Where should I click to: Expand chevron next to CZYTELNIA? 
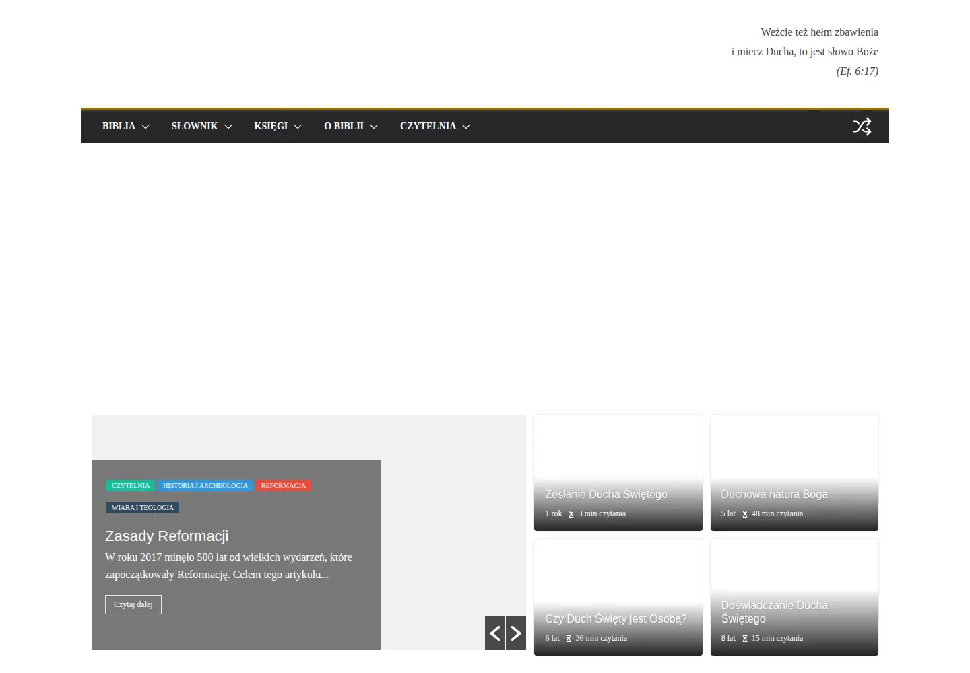(466, 127)
